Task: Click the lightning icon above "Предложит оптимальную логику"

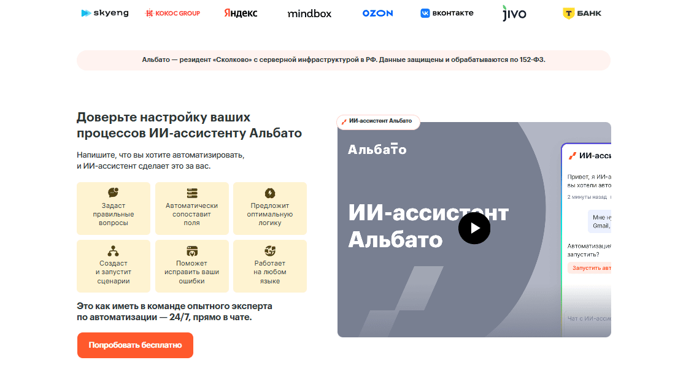Action: point(270,193)
